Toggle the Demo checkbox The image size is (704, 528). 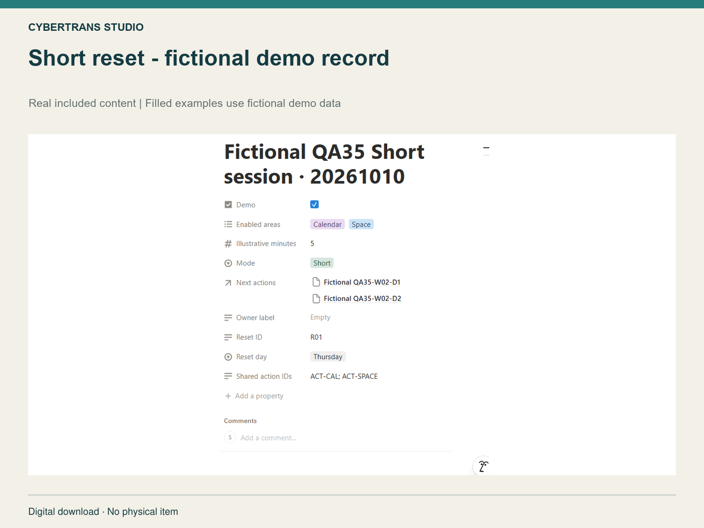[314, 204]
